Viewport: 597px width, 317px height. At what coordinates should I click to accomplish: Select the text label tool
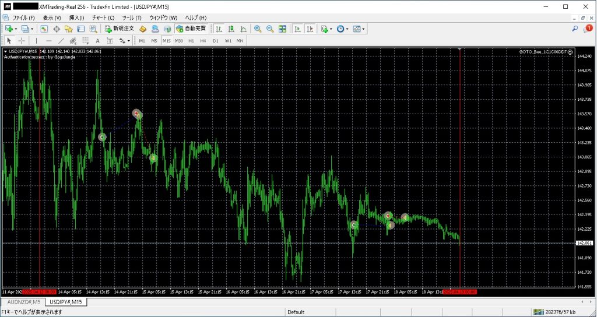(97, 41)
